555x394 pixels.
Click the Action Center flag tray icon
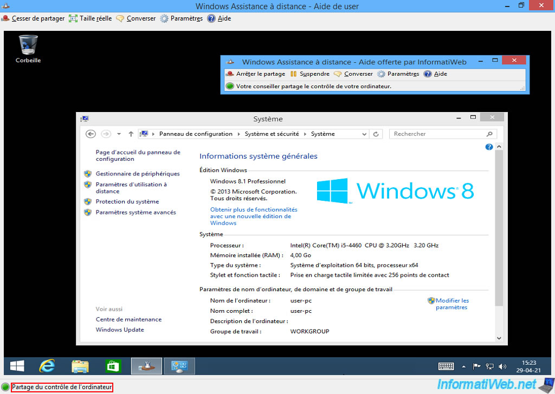(477, 366)
